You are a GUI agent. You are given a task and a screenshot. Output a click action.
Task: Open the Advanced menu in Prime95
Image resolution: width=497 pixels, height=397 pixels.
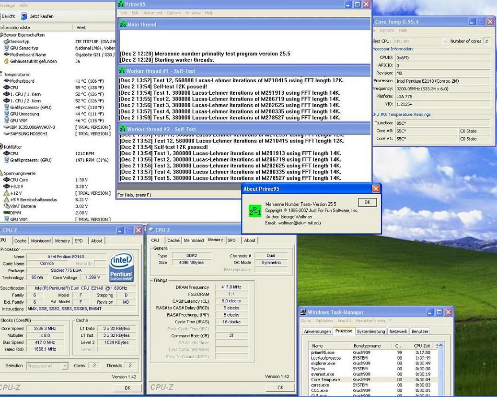click(152, 13)
